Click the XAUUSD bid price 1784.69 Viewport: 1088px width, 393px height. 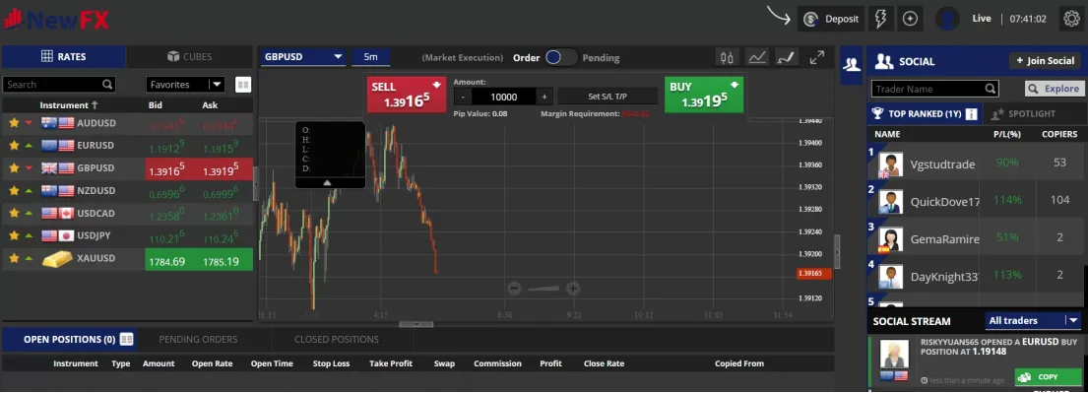[166, 262]
